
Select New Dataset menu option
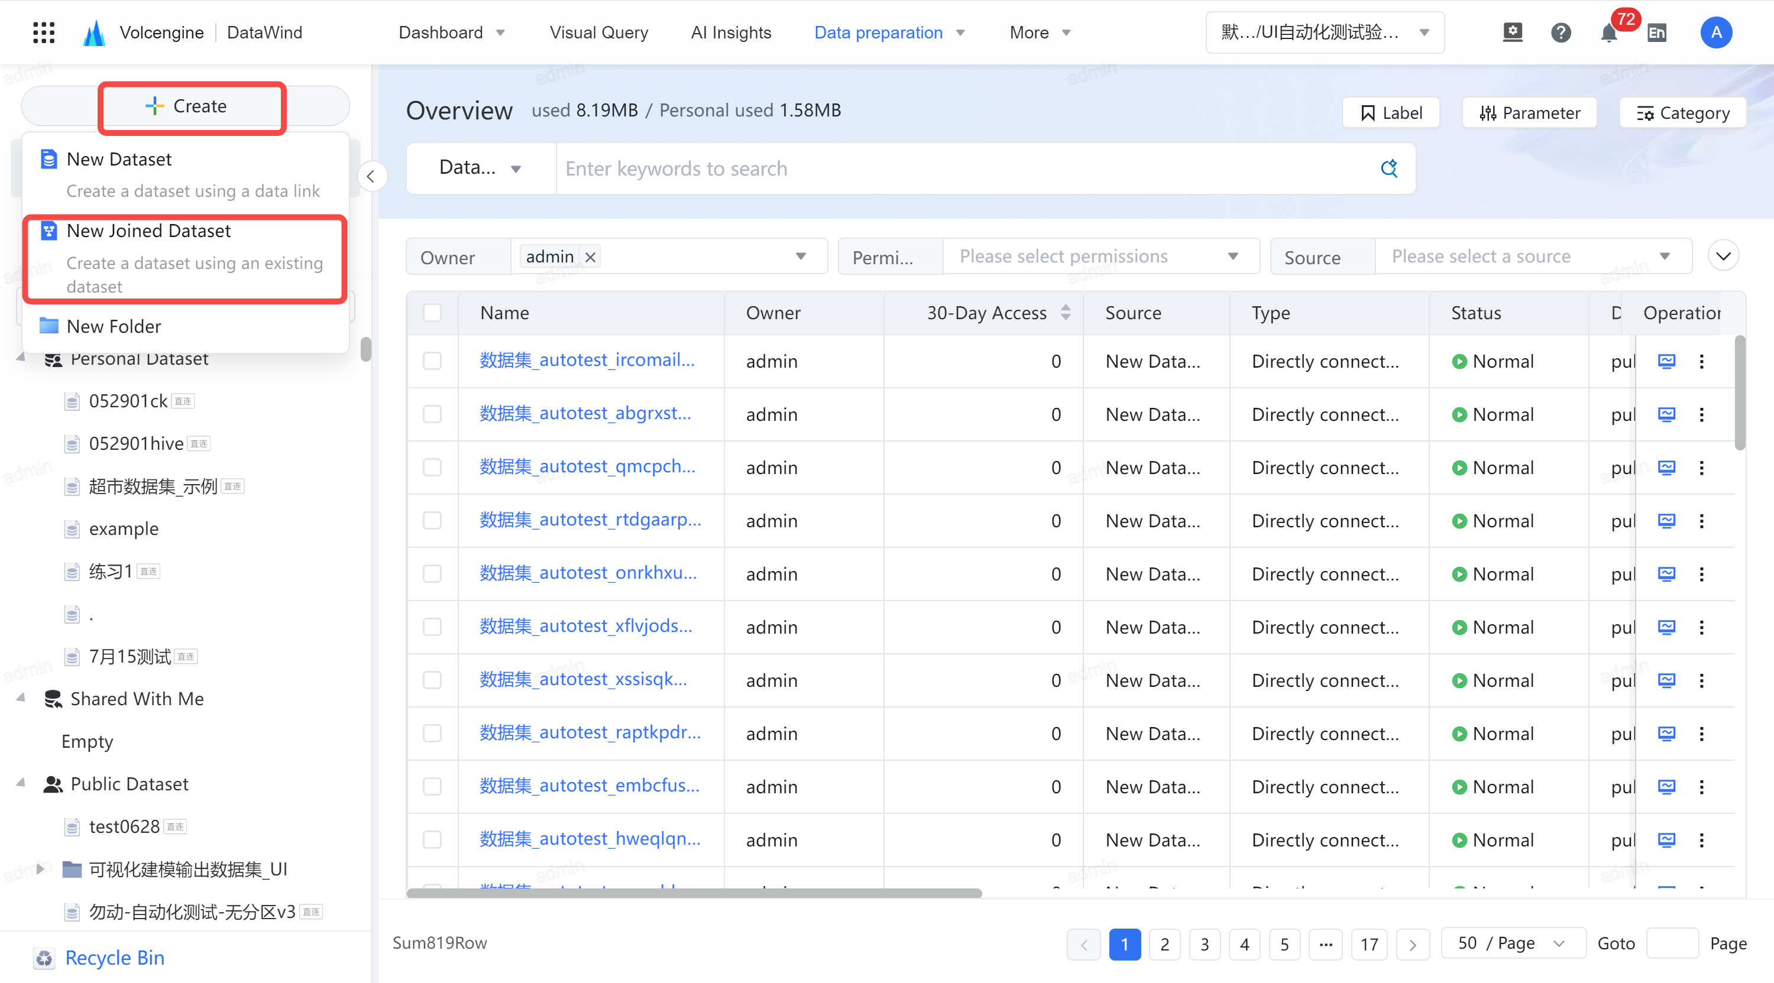(x=186, y=174)
